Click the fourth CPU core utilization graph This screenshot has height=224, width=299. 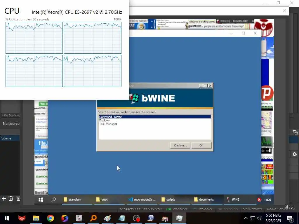93,71
